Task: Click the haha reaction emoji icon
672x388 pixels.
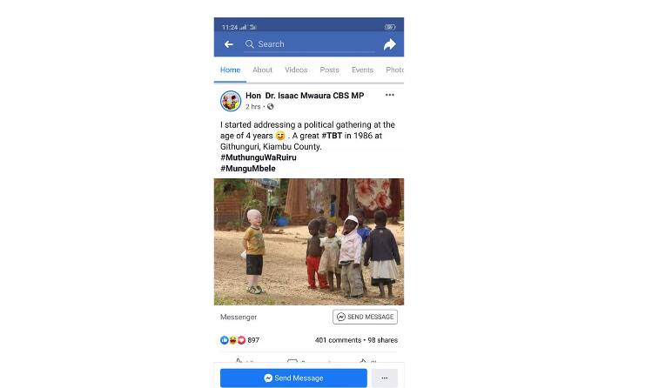Action: coord(232,340)
